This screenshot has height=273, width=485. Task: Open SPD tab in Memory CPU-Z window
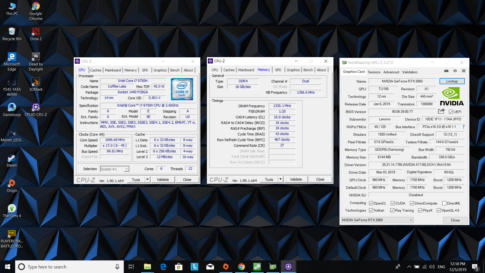click(278, 70)
